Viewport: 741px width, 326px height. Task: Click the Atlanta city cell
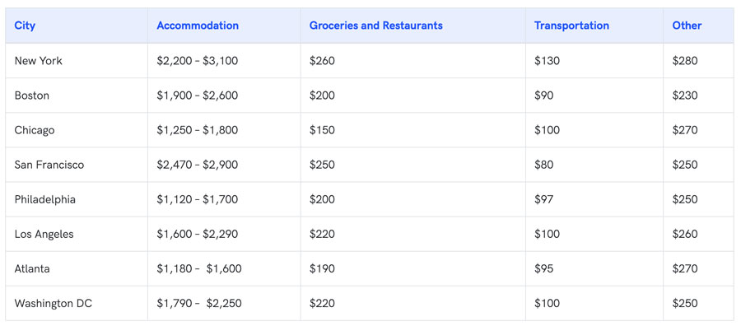[x=32, y=268]
